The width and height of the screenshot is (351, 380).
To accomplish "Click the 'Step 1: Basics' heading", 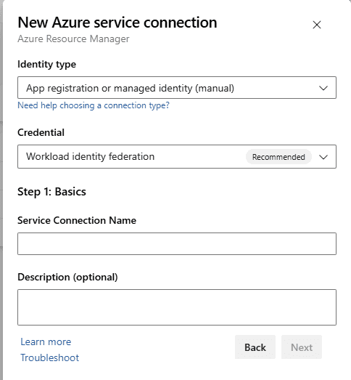I will click(51, 192).
